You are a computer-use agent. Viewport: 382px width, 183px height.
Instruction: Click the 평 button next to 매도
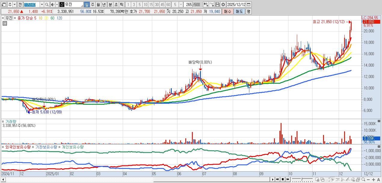tap(248, 11)
